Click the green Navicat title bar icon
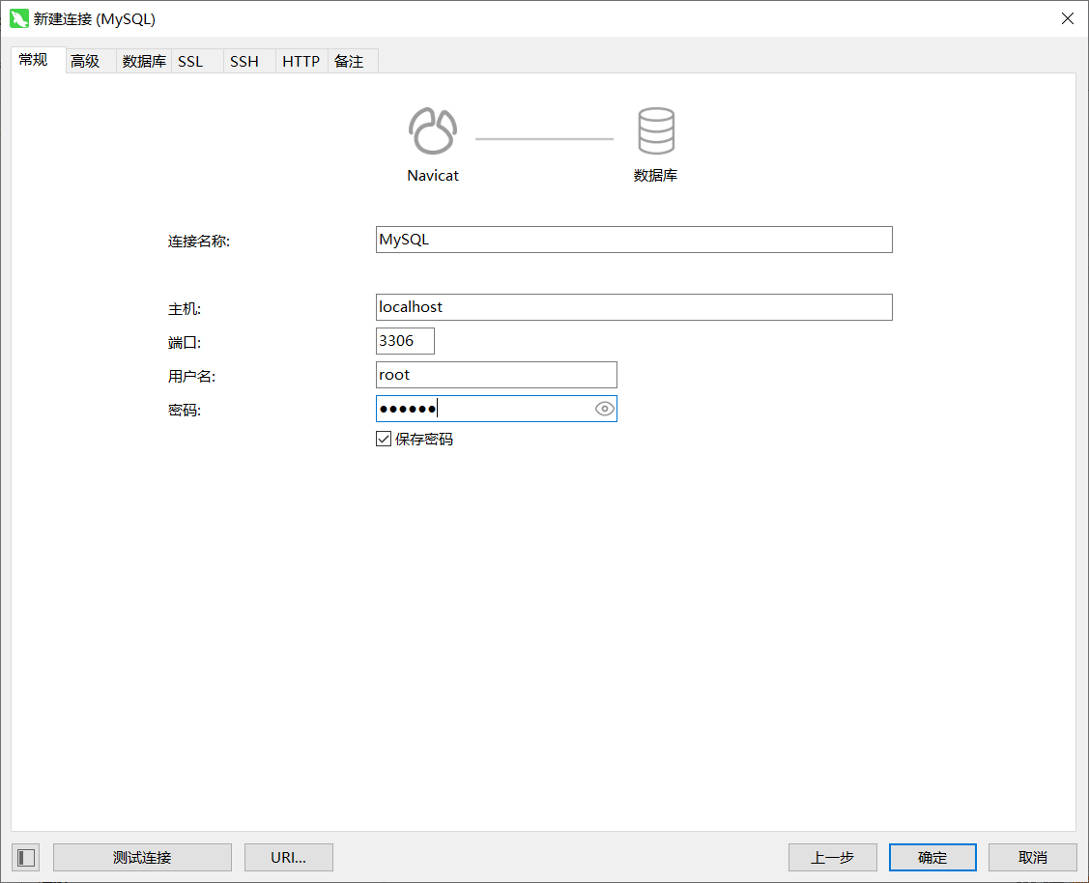 pyautogui.click(x=18, y=18)
